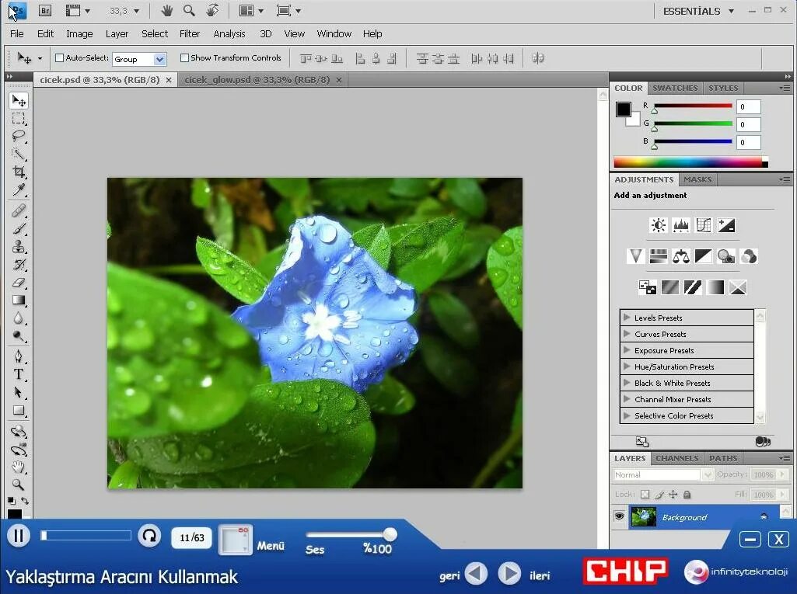Launch Bridge from the Br icon
797x594 pixels.
[x=45, y=11]
